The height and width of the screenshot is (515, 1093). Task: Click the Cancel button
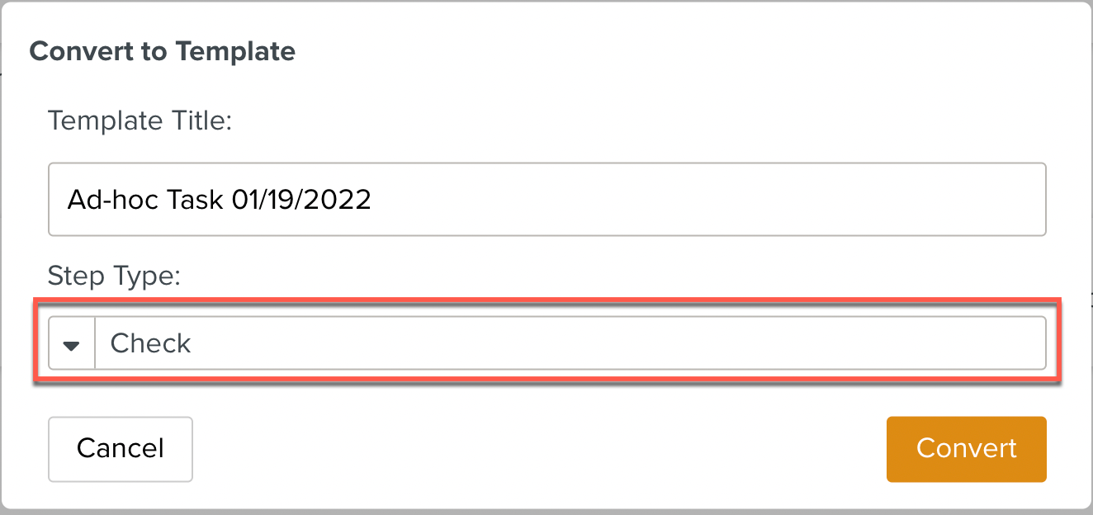[x=121, y=448]
